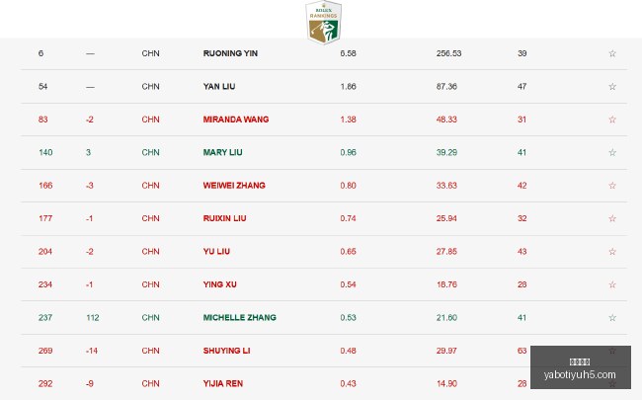Click the rank number 166

[45, 186]
